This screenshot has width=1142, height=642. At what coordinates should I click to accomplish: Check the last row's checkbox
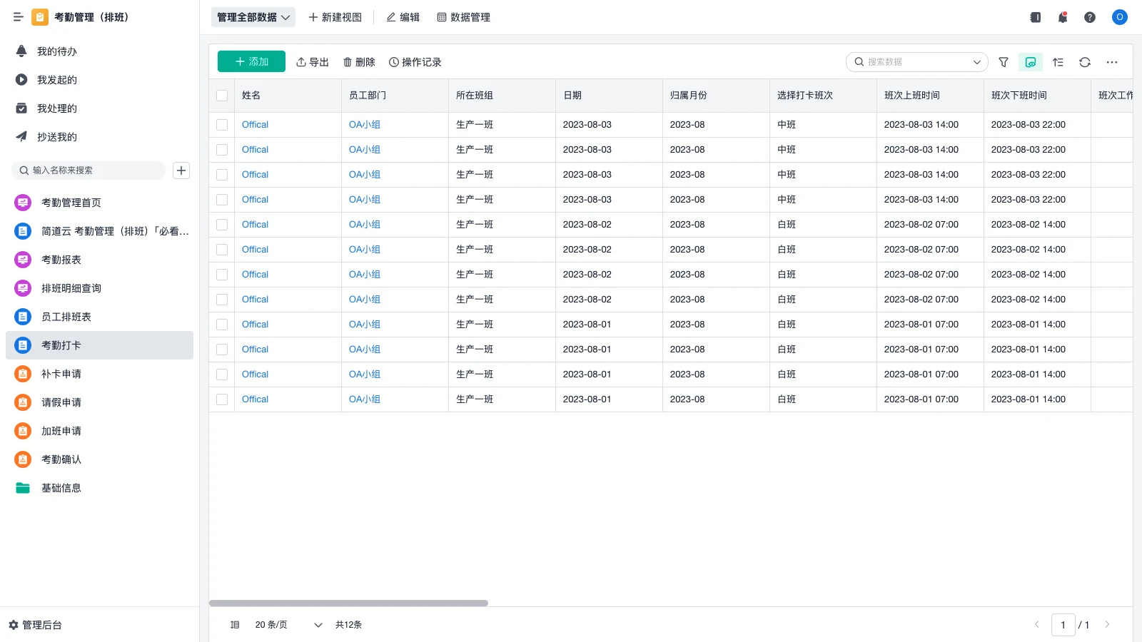pyautogui.click(x=222, y=399)
